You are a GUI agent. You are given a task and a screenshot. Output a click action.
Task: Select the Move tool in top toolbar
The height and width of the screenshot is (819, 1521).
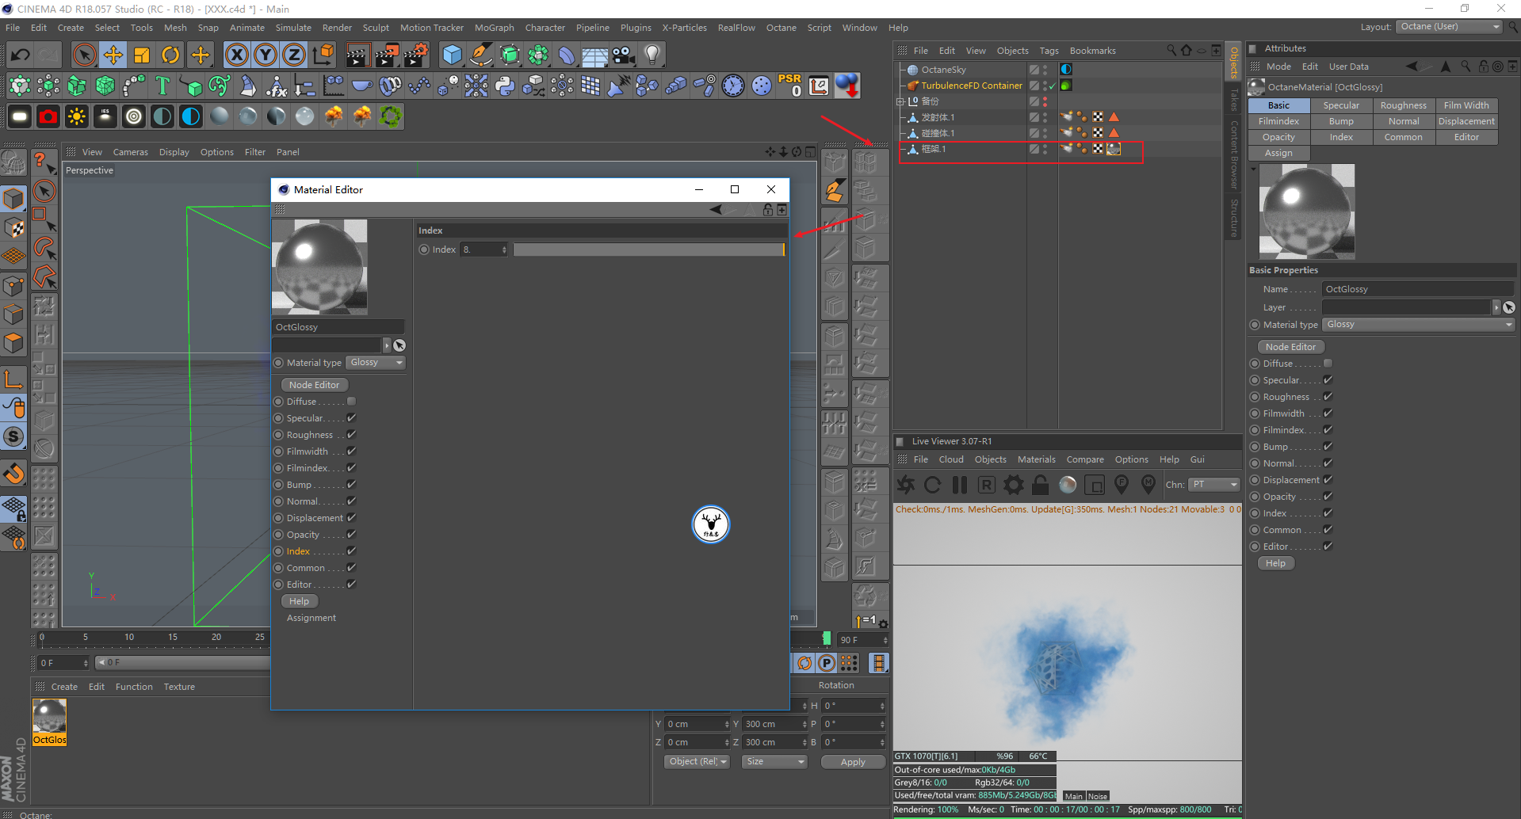point(113,55)
